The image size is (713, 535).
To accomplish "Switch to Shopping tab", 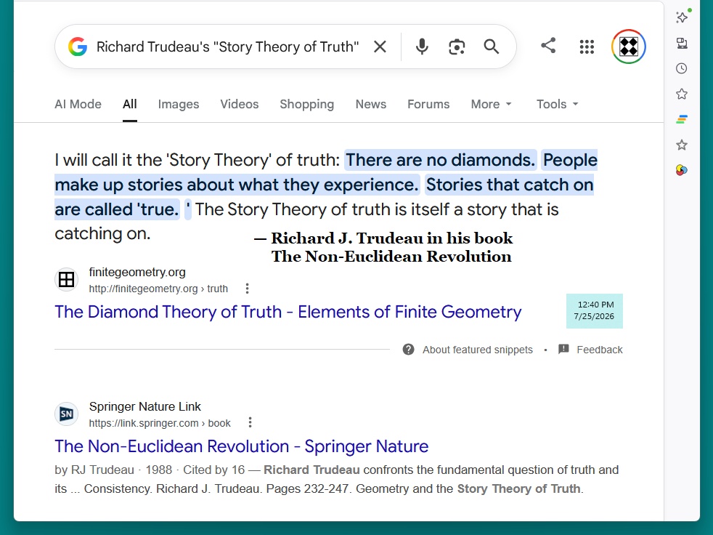I will (307, 104).
